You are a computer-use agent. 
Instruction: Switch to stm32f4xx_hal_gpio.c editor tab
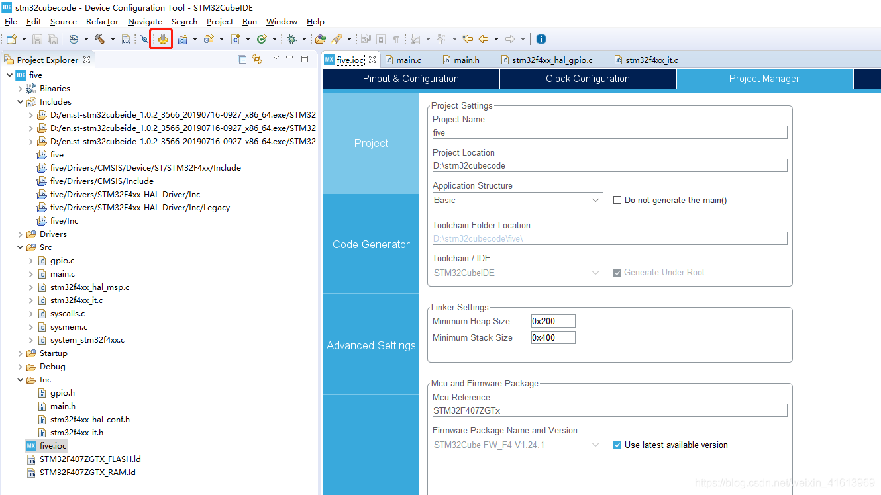click(x=547, y=60)
